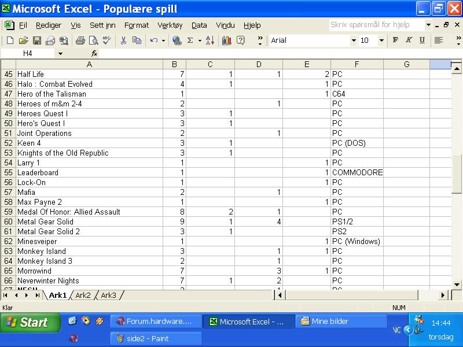Screen dimensions: 463x347
Task: Click the AutoSum sigma icon
Action: pos(190,40)
